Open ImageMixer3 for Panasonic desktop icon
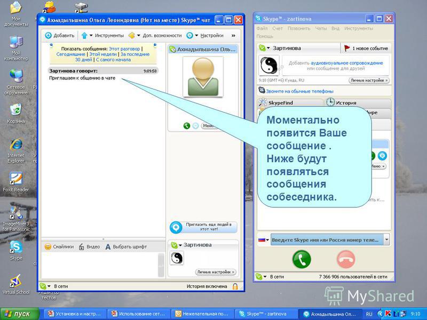The height and width of the screenshot is (320, 427). [x=16, y=219]
